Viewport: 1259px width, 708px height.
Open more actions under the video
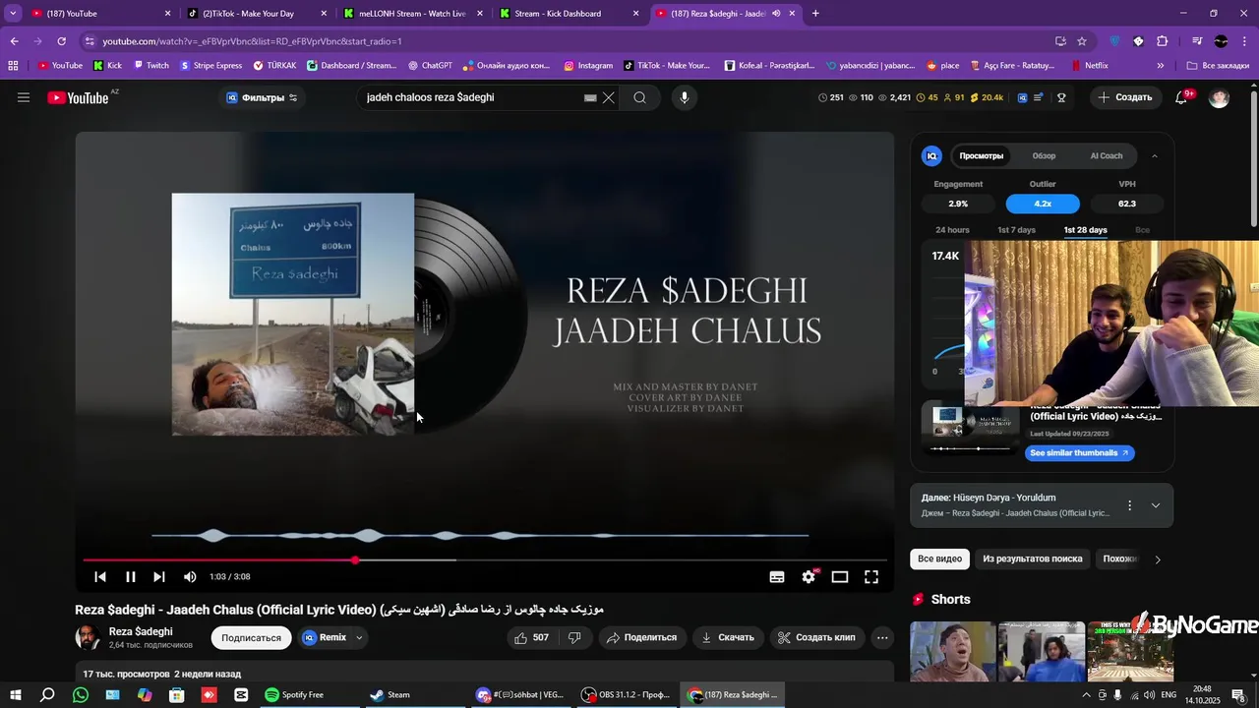tap(882, 637)
